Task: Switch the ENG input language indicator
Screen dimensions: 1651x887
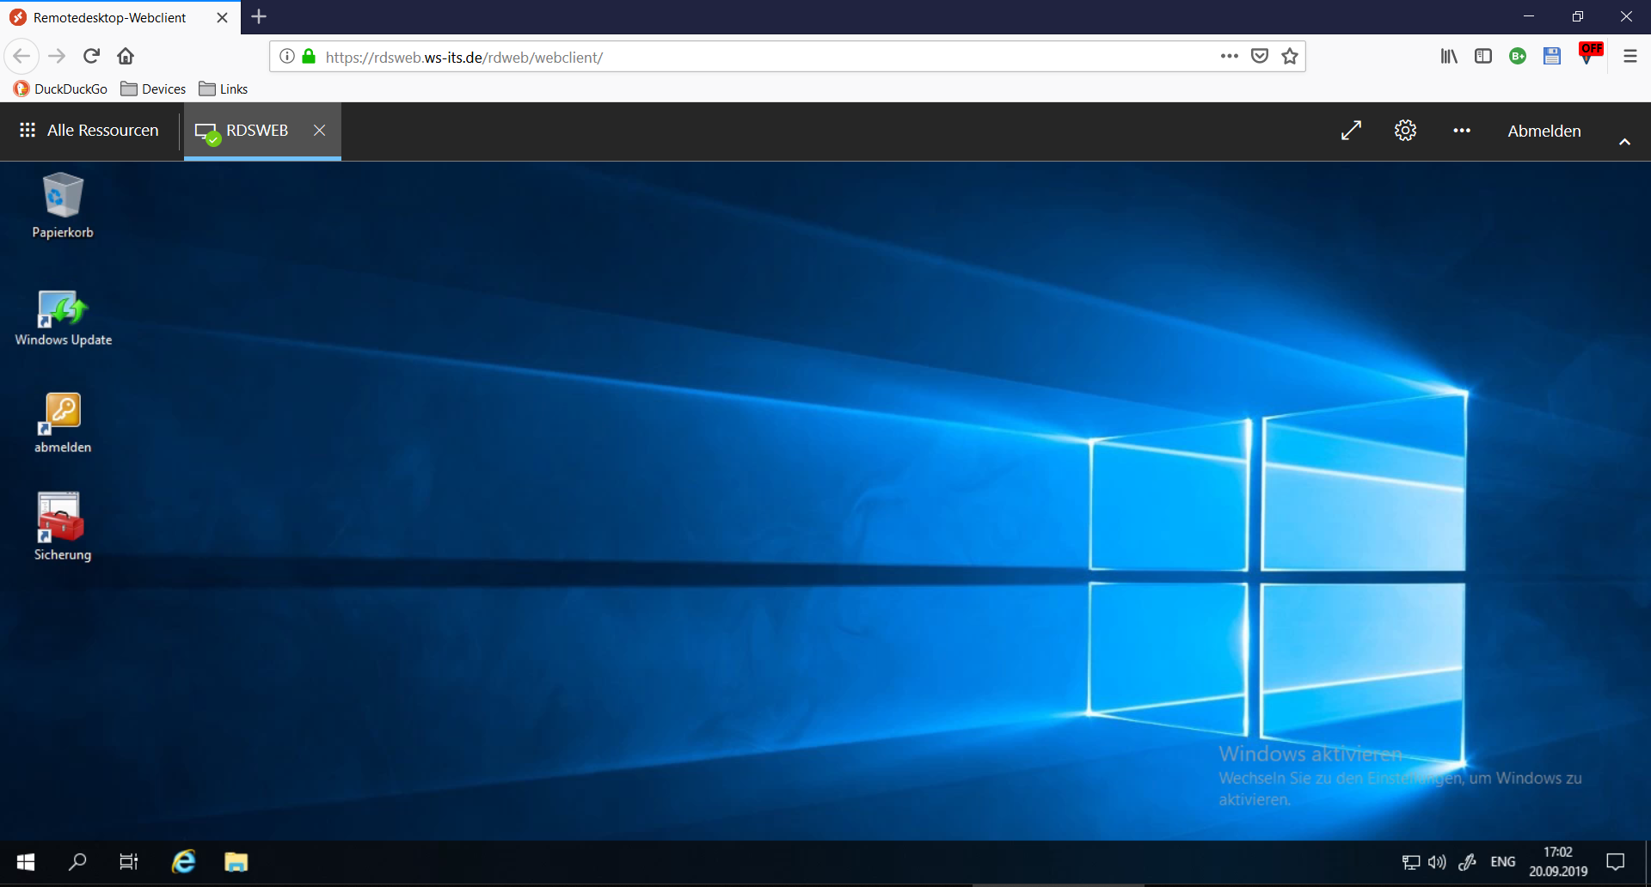Action: [x=1503, y=861]
